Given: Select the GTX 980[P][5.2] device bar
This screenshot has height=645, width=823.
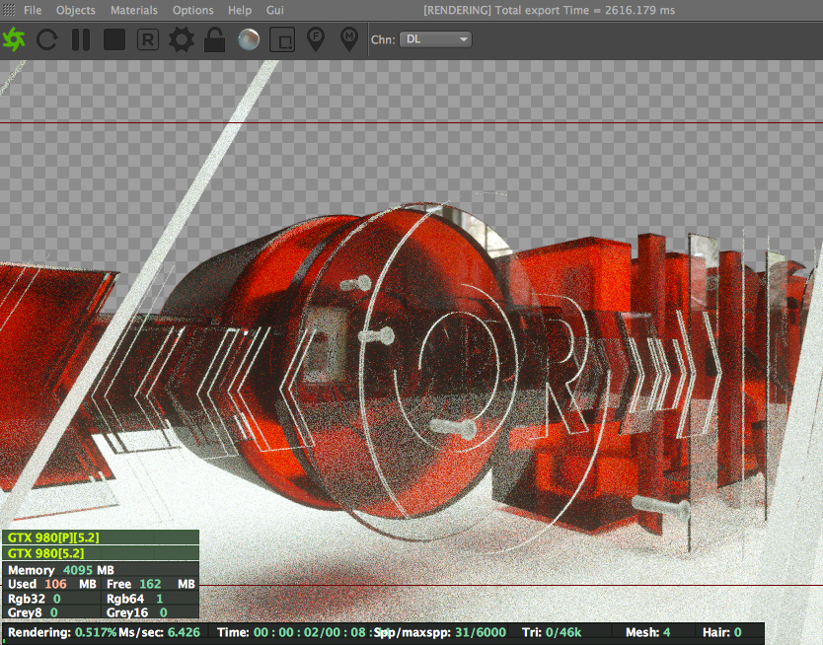Looking at the screenshot, I should click(101, 537).
